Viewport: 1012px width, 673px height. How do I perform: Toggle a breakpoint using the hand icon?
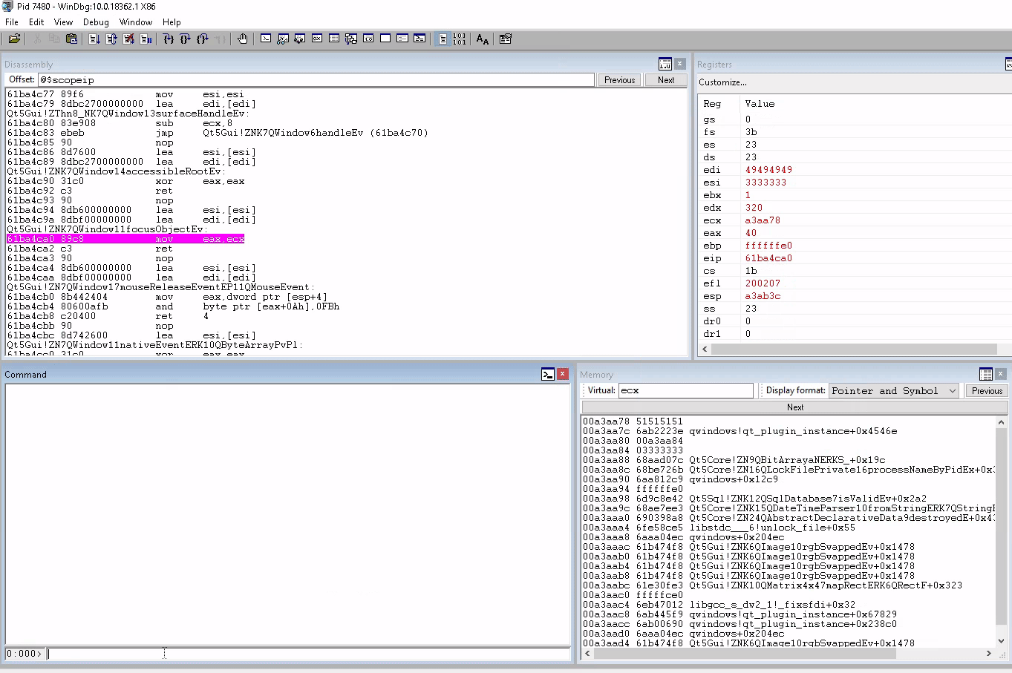point(242,39)
